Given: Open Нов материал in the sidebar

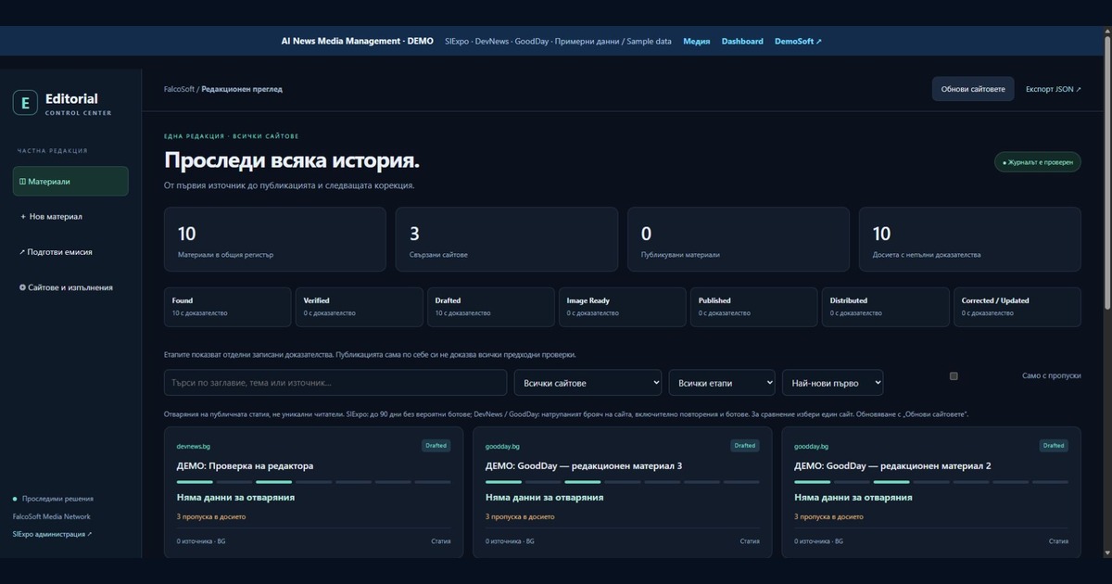Looking at the screenshot, I should pyautogui.click(x=70, y=217).
